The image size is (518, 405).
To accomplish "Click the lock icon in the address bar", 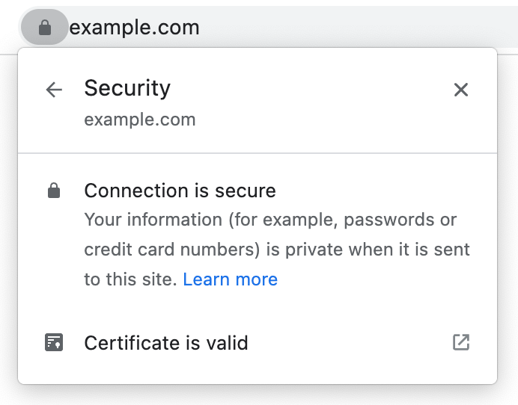I will [x=45, y=28].
